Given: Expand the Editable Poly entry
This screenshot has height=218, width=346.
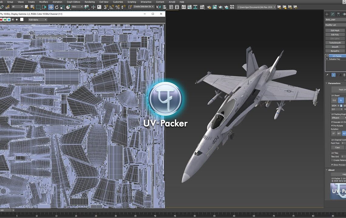Looking at the screenshot, I should click(x=327, y=59).
